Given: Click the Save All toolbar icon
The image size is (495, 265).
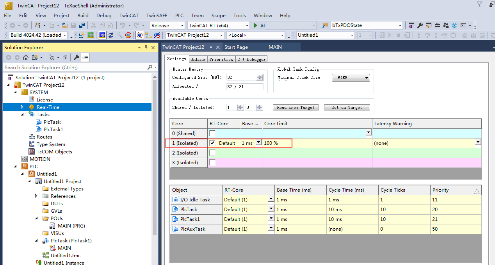Looking at the screenshot, I should click(x=82, y=25).
